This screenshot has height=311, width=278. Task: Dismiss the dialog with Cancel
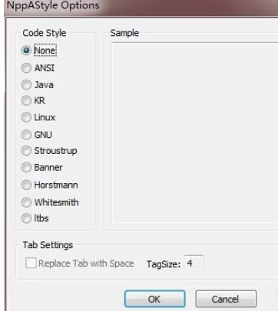click(x=226, y=299)
